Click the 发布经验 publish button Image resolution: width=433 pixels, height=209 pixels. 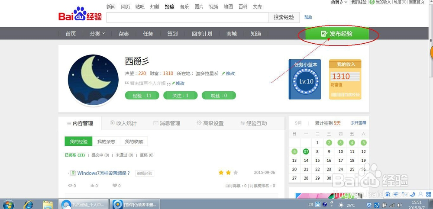(337, 34)
